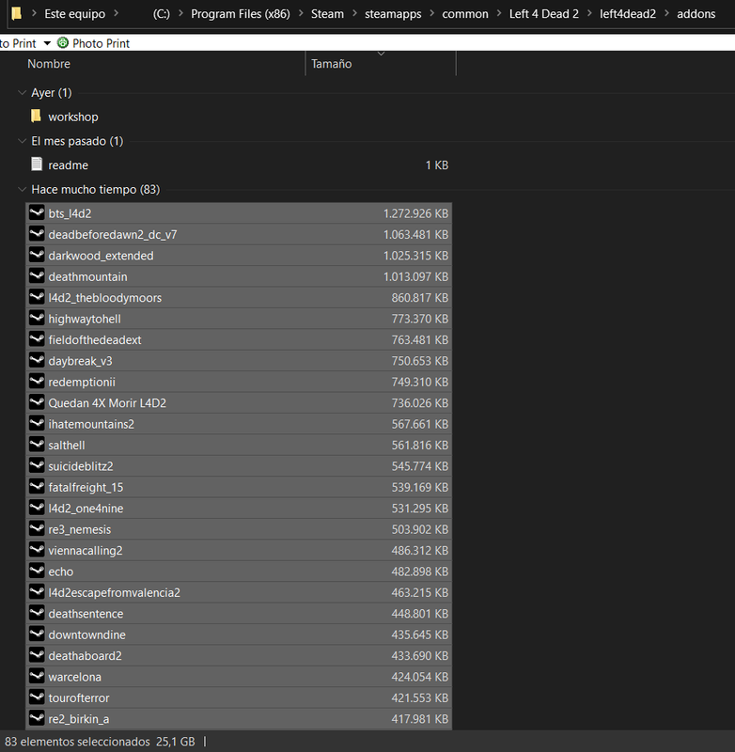Viewport: 735px width, 752px height.
Task: Select the deathaboard2 file name
Action: pos(85,655)
